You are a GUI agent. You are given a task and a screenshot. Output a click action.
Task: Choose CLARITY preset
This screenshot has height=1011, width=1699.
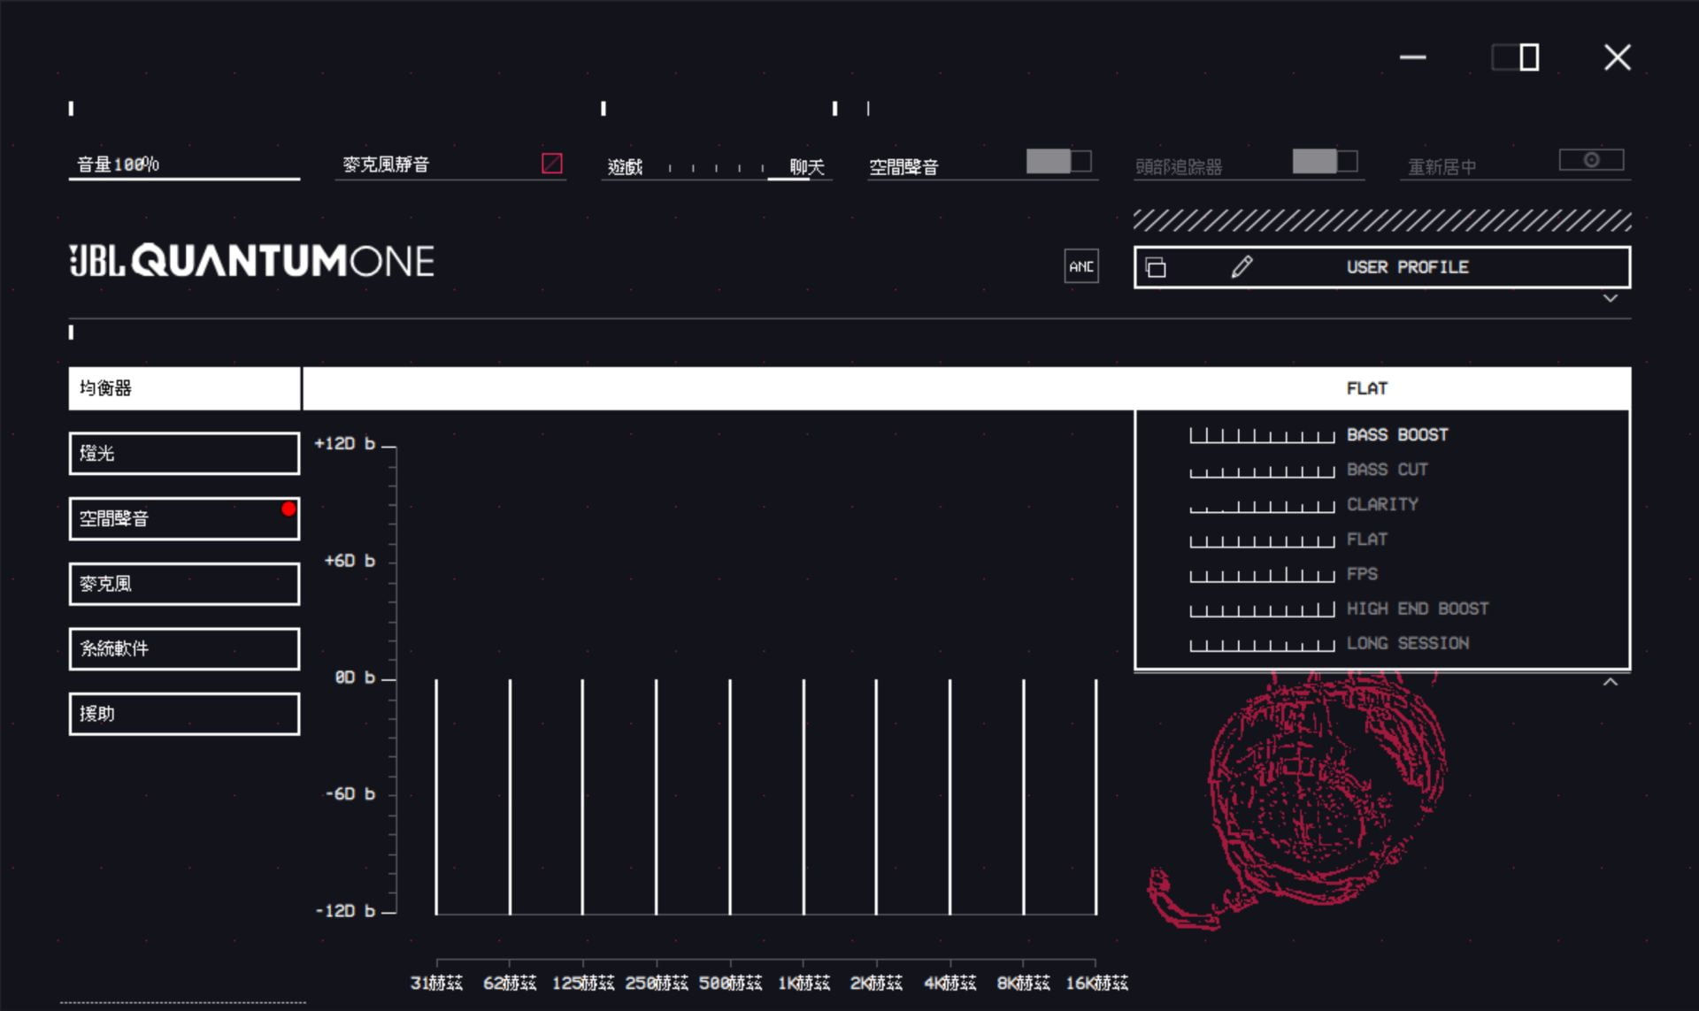pos(1382,504)
